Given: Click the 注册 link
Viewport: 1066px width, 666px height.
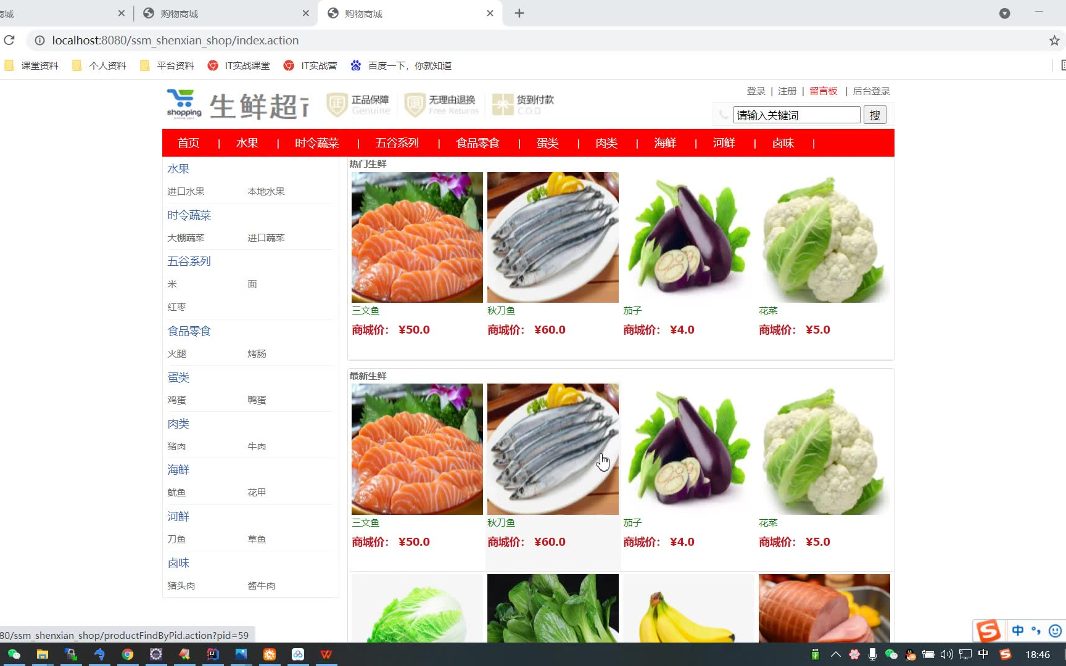Looking at the screenshot, I should (x=787, y=91).
